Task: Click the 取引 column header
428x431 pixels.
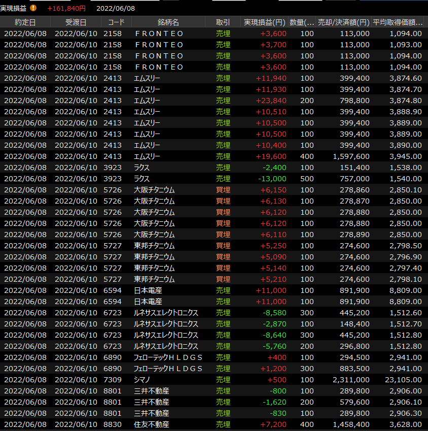Action: [x=223, y=22]
